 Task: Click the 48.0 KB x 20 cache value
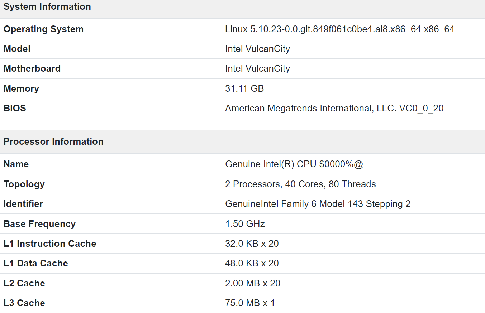tap(252, 263)
